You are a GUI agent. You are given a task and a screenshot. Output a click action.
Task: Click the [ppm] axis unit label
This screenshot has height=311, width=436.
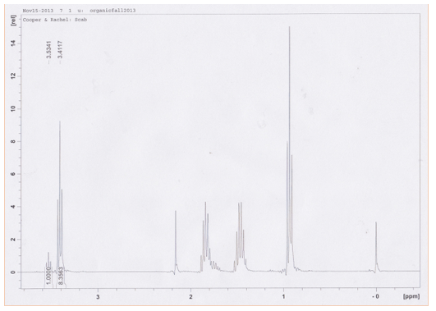[411, 296]
